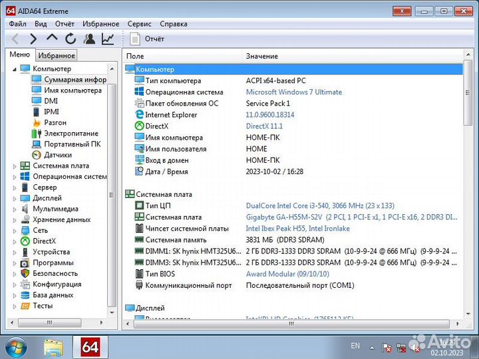Click the Xbox icon for DirectX in tree
Viewport: 479px width, 359px height.
point(25,241)
